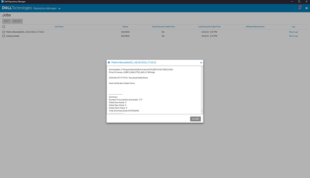Close the log dialog with X icon

(201, 63)
